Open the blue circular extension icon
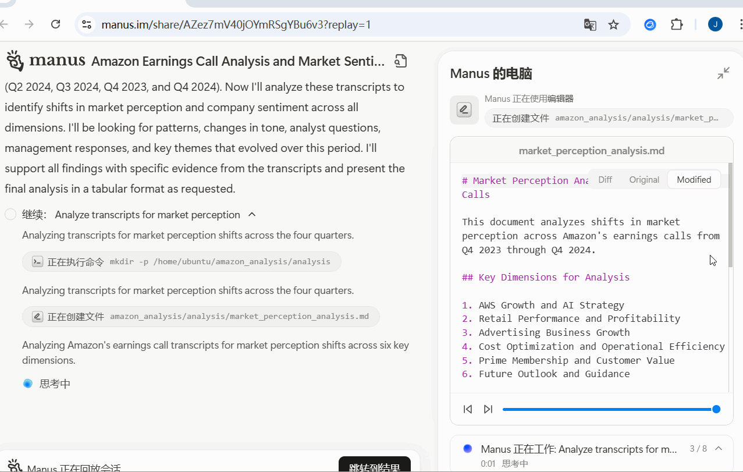Image resolution: width=743 pixels, height=472 pixels. [650, 24]
